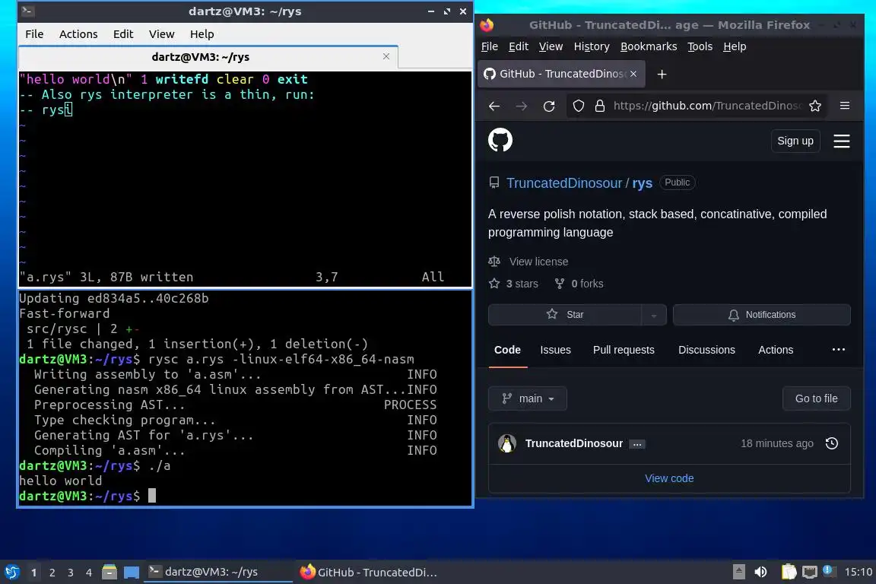
Task: Open the TruncatedDinosaur owner link
Action: (564, 183)
